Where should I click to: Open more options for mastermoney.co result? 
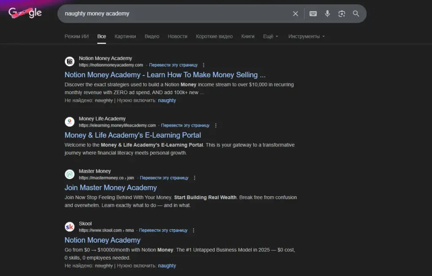coord(194,178)
